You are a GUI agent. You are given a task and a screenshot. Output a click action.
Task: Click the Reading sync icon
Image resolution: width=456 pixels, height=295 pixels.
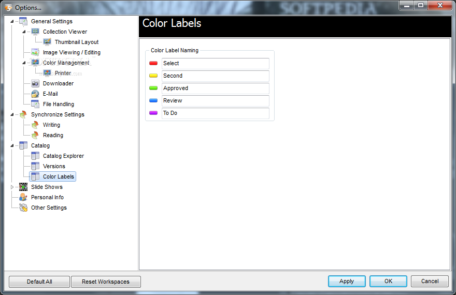[35, 135]
